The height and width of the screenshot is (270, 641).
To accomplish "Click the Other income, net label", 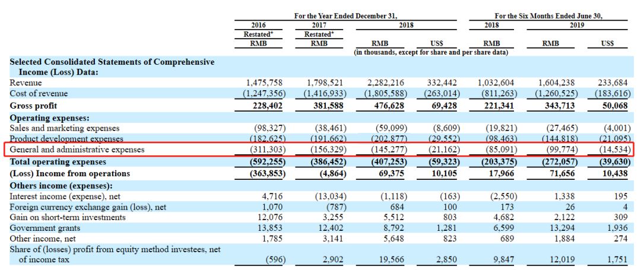I will point(43,238).
